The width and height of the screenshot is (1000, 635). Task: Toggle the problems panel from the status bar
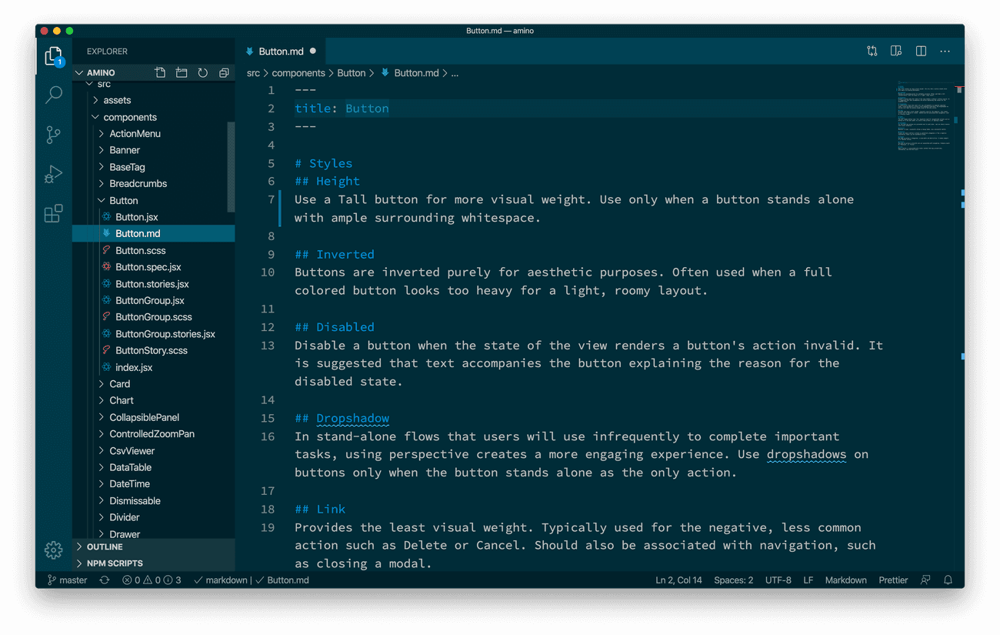151,580
